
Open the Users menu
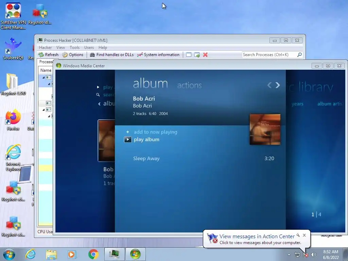point(89,48)
